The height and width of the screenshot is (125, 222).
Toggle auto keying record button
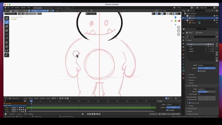tap(83, 114)
